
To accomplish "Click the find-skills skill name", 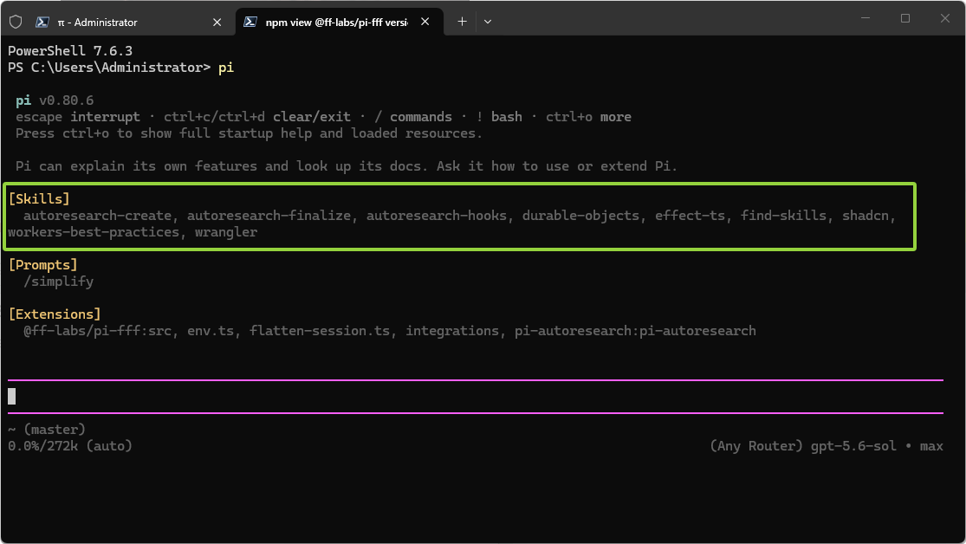I will [784, 216].
